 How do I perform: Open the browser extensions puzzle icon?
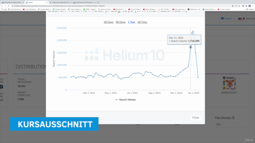pyautogui.click(x=246, y=6)
